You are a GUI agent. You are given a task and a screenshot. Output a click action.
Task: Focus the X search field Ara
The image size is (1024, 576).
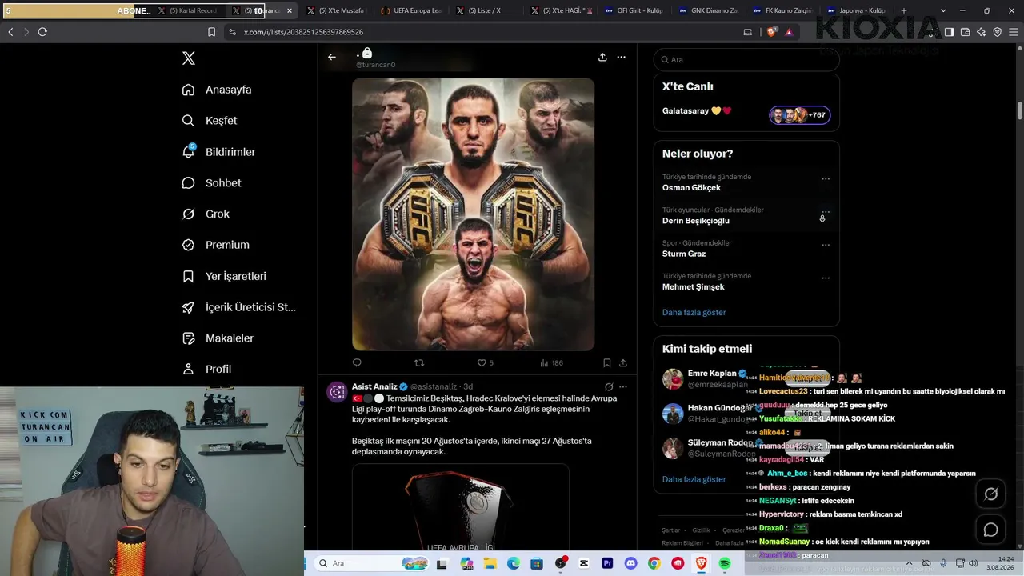point(746,59)
